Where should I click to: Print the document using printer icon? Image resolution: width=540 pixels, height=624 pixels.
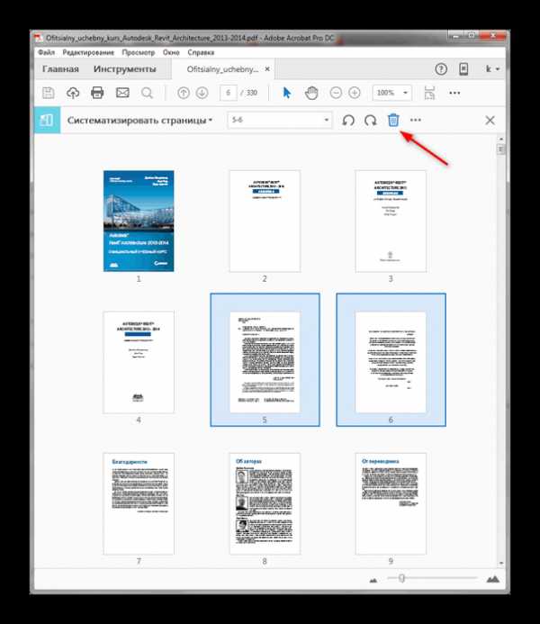(97, 93)
